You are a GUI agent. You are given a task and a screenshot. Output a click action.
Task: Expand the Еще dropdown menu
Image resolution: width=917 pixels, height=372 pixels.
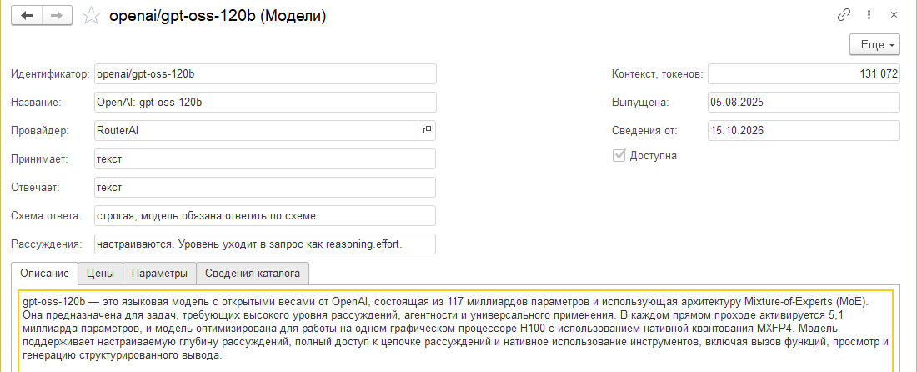pos(874,45)
